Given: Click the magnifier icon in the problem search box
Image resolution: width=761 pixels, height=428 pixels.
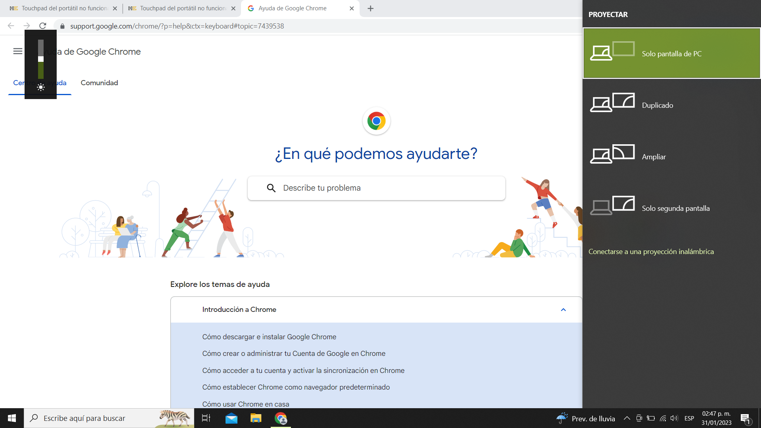Looking at the screenshot, I should tap(271, 188).
